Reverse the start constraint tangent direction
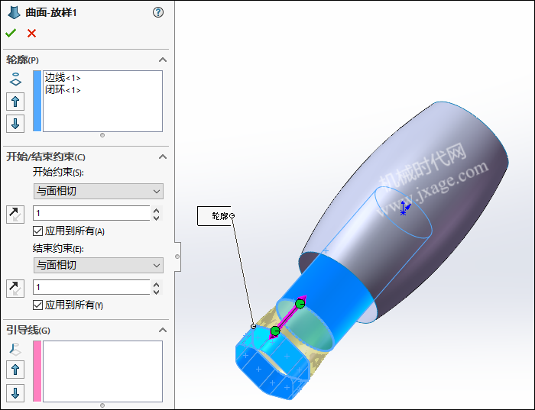The width and height of the screenshot is (535, 410). (15, 215)
